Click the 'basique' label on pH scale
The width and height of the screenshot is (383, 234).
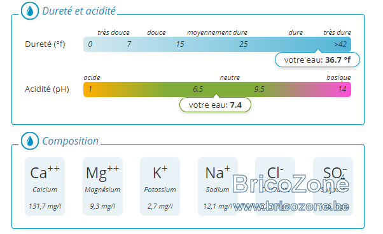[x=338, y=77]
